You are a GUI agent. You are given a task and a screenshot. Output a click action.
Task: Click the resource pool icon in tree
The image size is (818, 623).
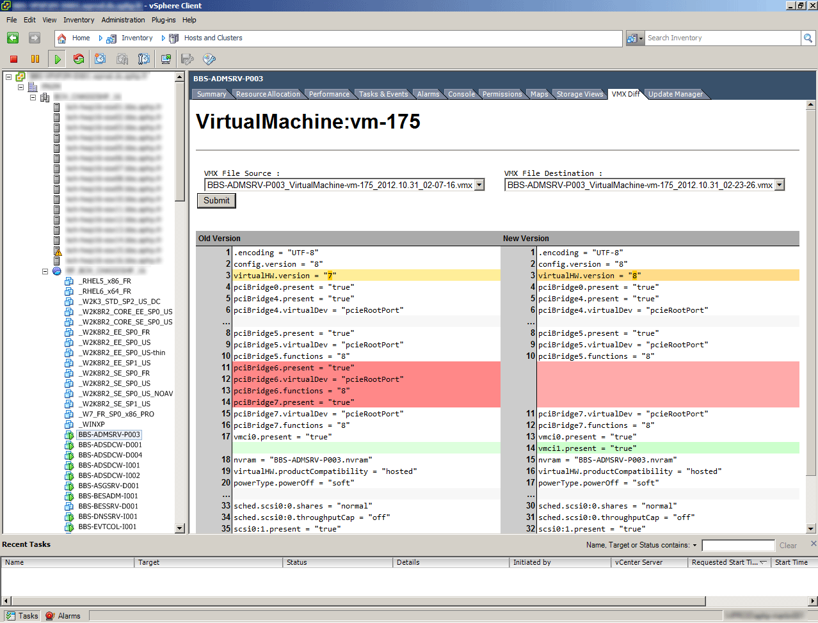click(56, 271)
